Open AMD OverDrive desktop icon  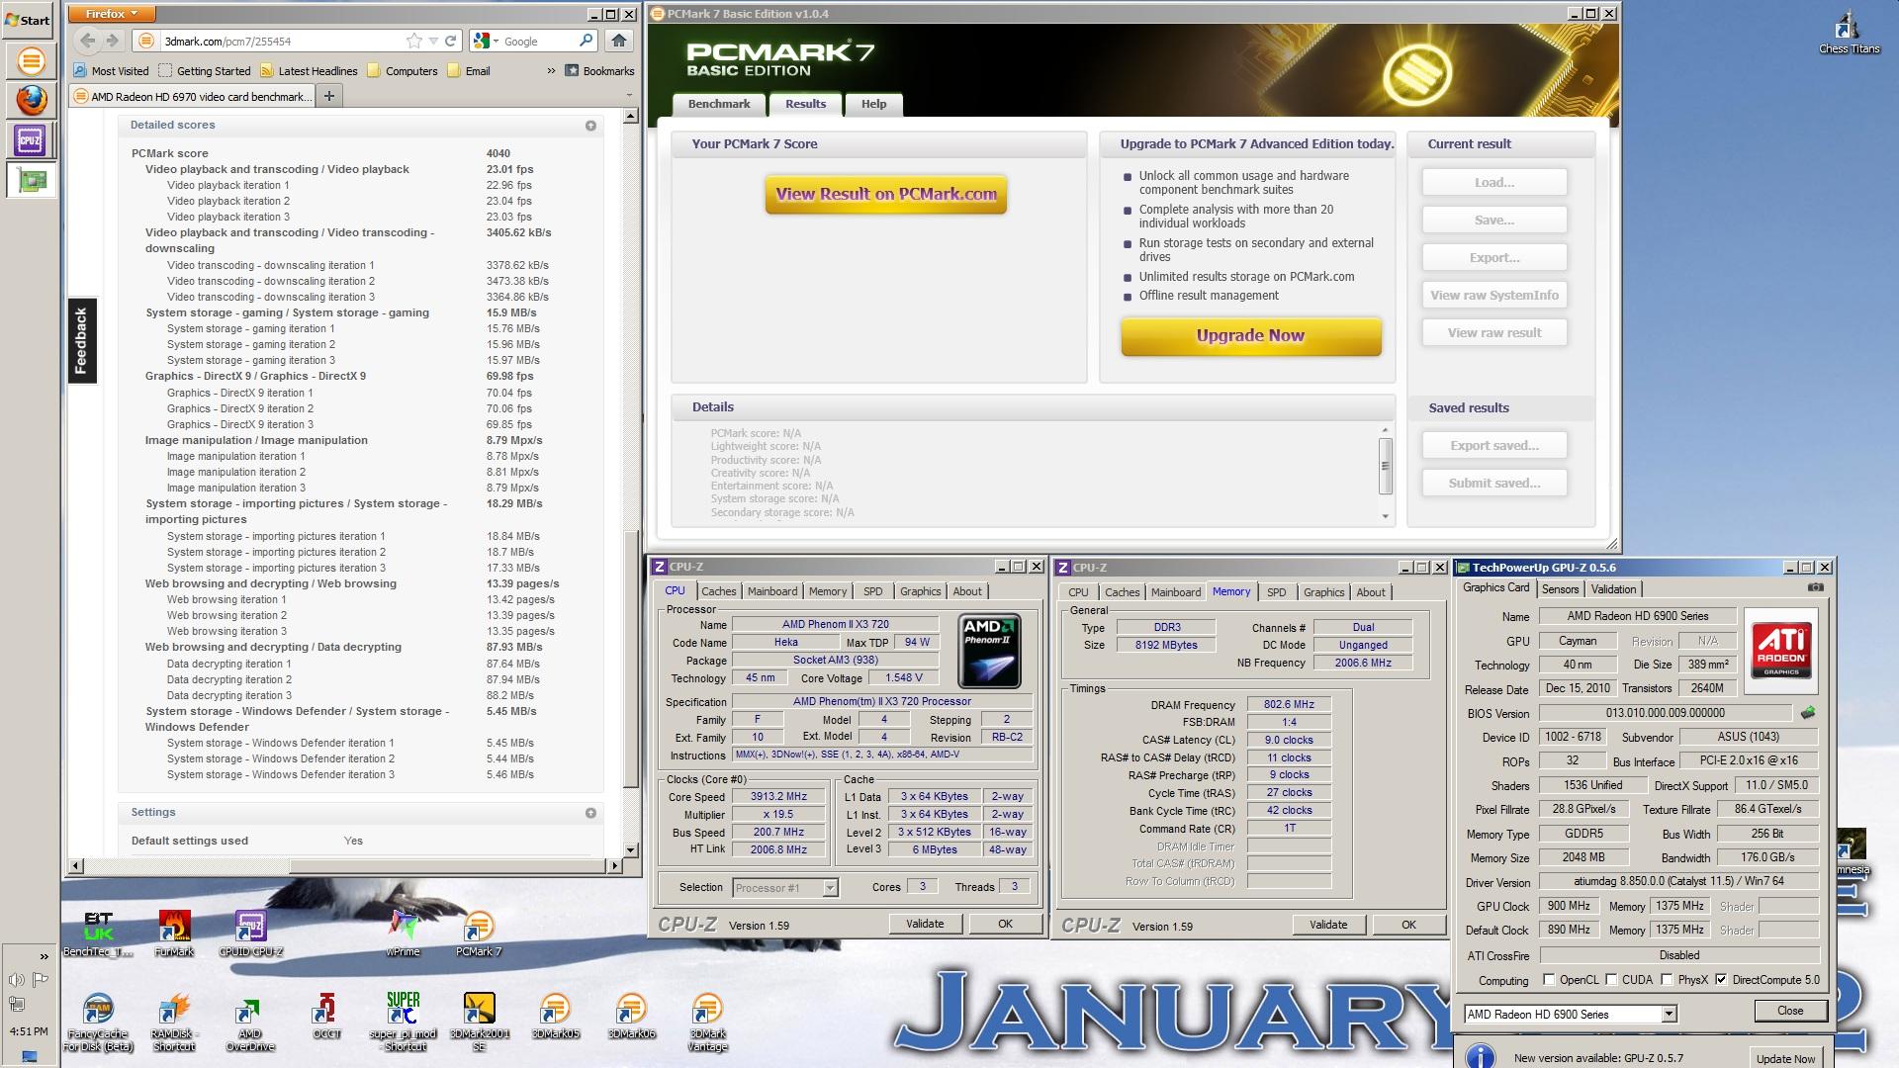pyautogui.click(x=250, y=1023)
